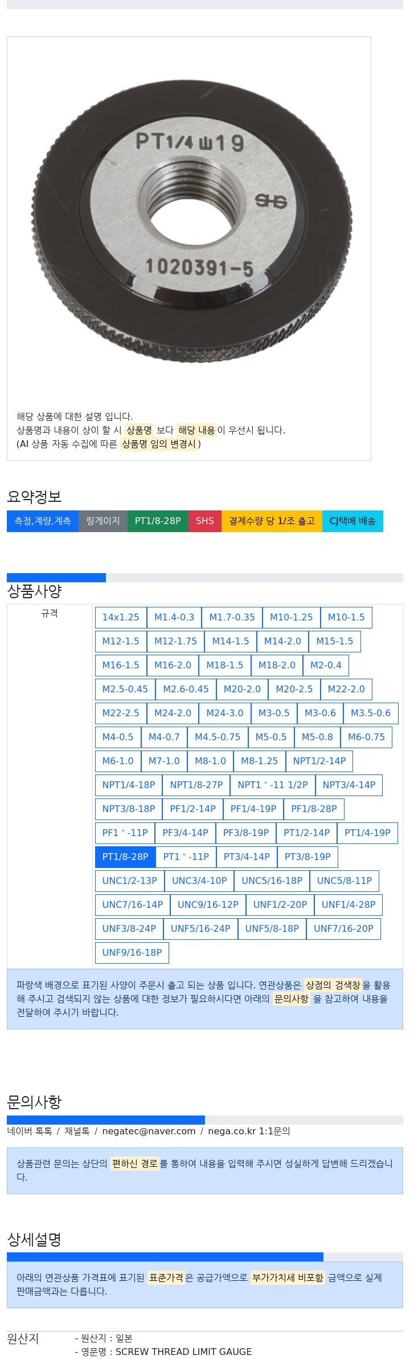The height and width of the screenshot is (1359, 410).
Task: Click the highlighted PT1/8-28P selected spec
Action: coord(125,857)
